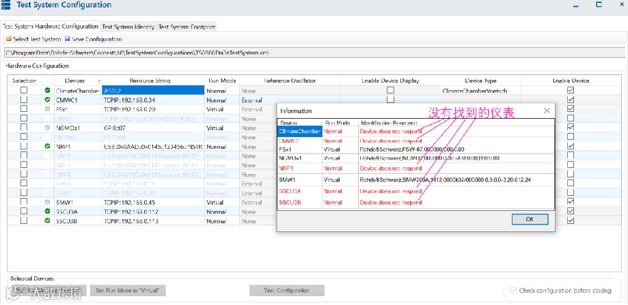The image size is (628, 305).
Task: Click the green status icon beside SSCUBA
Action: [x=48, y=212]
